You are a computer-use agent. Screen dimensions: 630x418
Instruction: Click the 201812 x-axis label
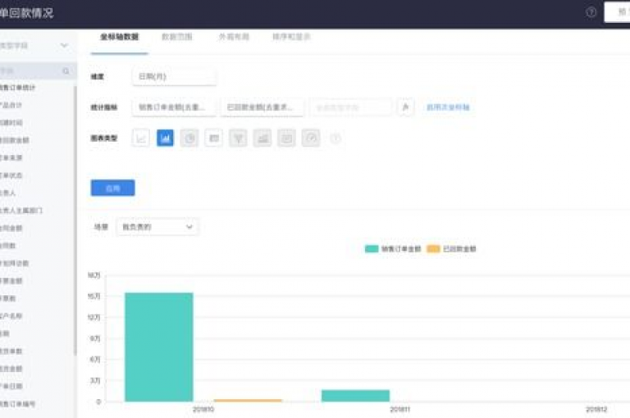point(596,410)
